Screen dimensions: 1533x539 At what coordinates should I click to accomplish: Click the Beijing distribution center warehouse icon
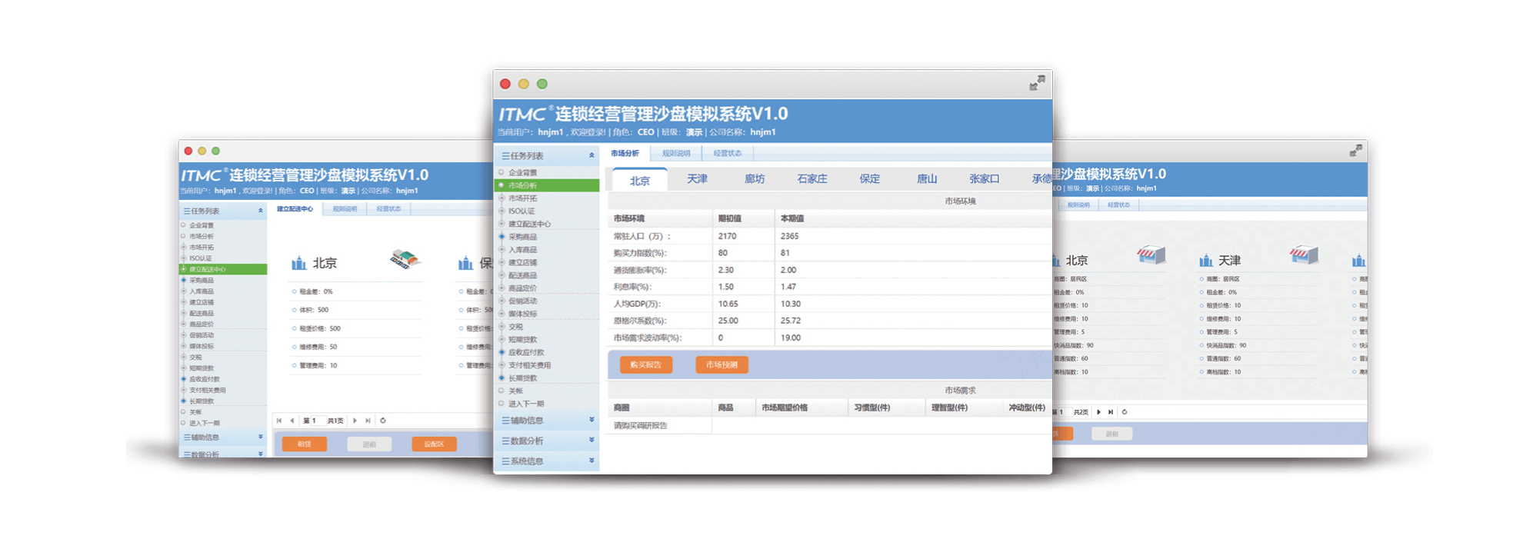click(x=405, y=260)
